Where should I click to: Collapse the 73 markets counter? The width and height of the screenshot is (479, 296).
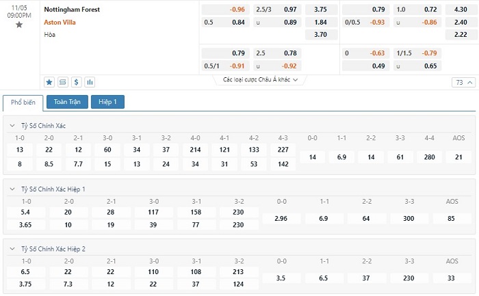[x=463, y=83]
